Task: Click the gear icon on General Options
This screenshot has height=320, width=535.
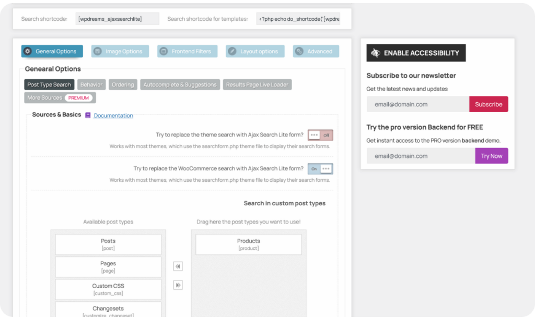Action: point(28,51)
